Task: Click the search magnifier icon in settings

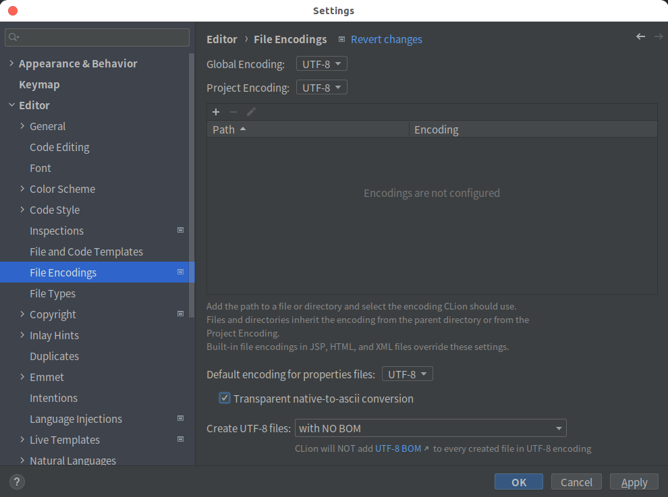Action: [x=13, y=38]
